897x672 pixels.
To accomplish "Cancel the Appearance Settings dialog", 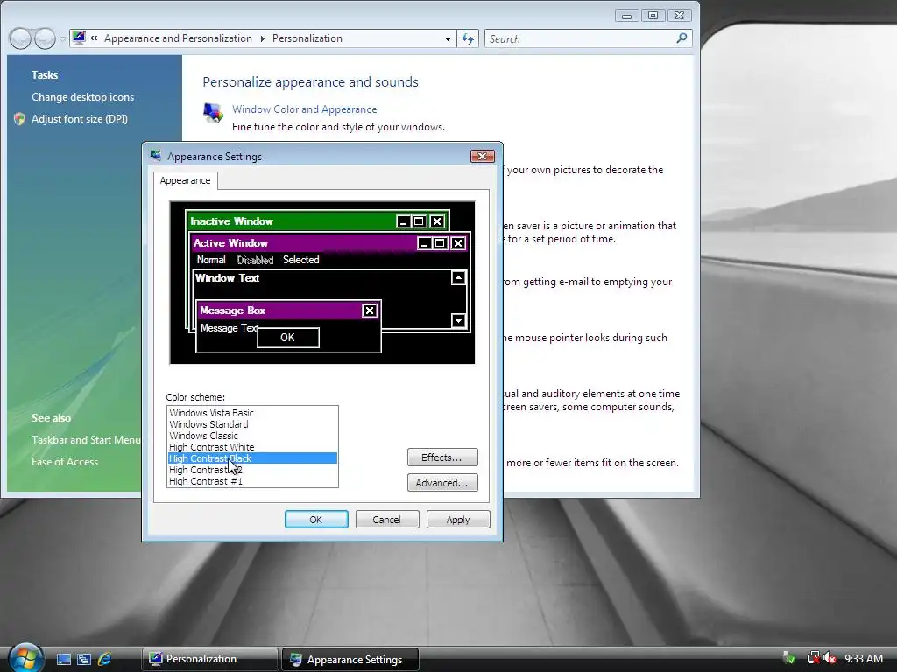I will coord(387,520).
